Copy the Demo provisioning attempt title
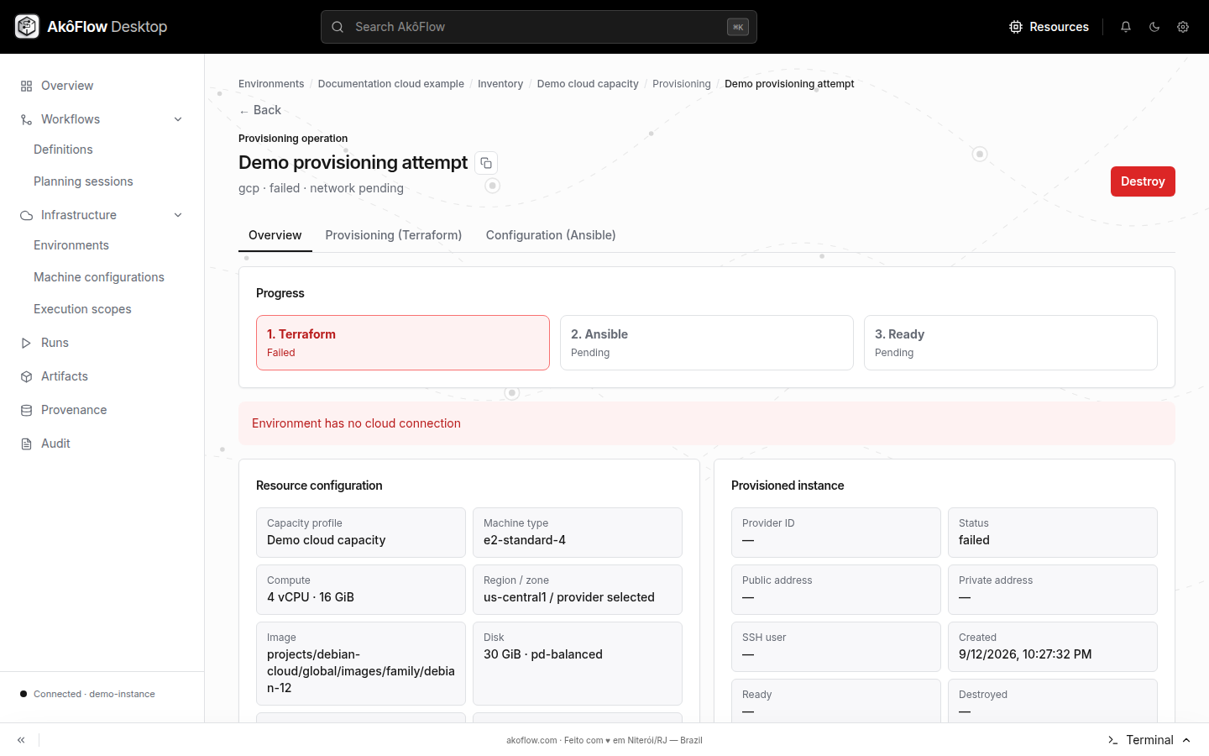 tap(486, 163)
